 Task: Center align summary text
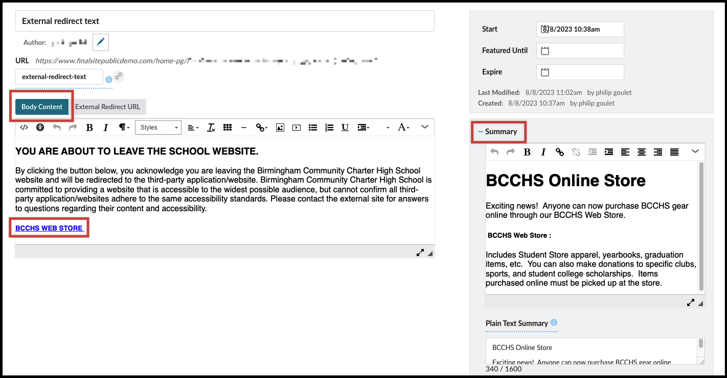[642, 152]
